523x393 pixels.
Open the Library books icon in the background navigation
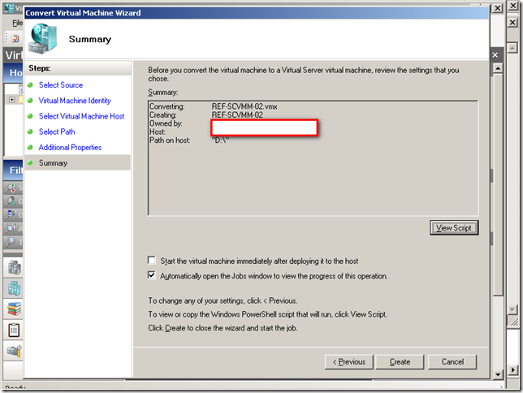click(14, 309)
